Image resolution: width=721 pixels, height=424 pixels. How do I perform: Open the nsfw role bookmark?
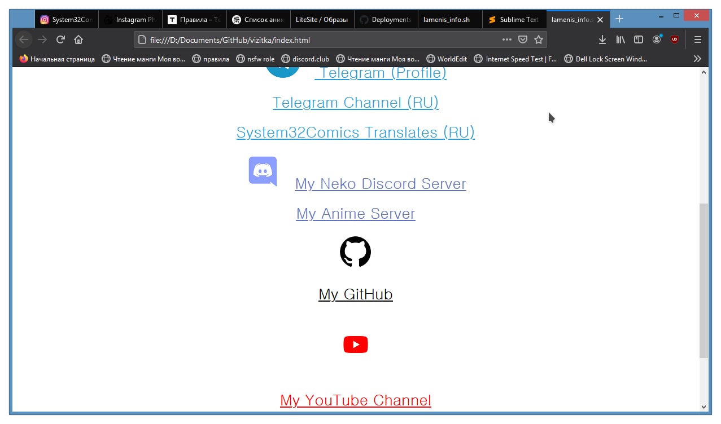(255, 59)
